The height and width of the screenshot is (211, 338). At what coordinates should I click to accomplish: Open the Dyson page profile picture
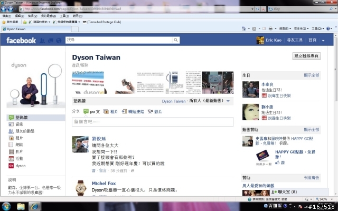pyautogui.click(x=36, y=84)
